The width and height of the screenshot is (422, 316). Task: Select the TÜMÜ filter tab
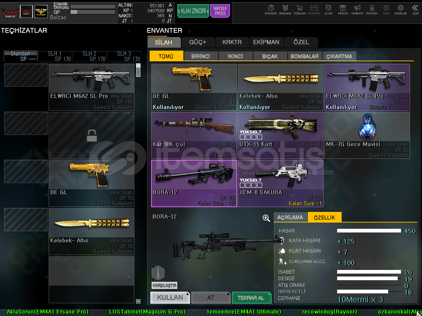click(166, 56)
